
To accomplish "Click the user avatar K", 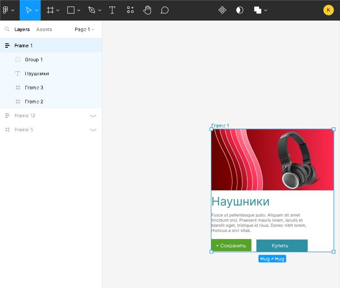I will 328,10.
